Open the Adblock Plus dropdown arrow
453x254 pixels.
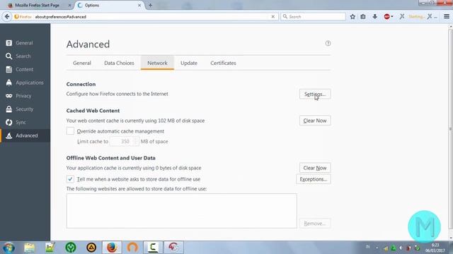tap(392, 17)
